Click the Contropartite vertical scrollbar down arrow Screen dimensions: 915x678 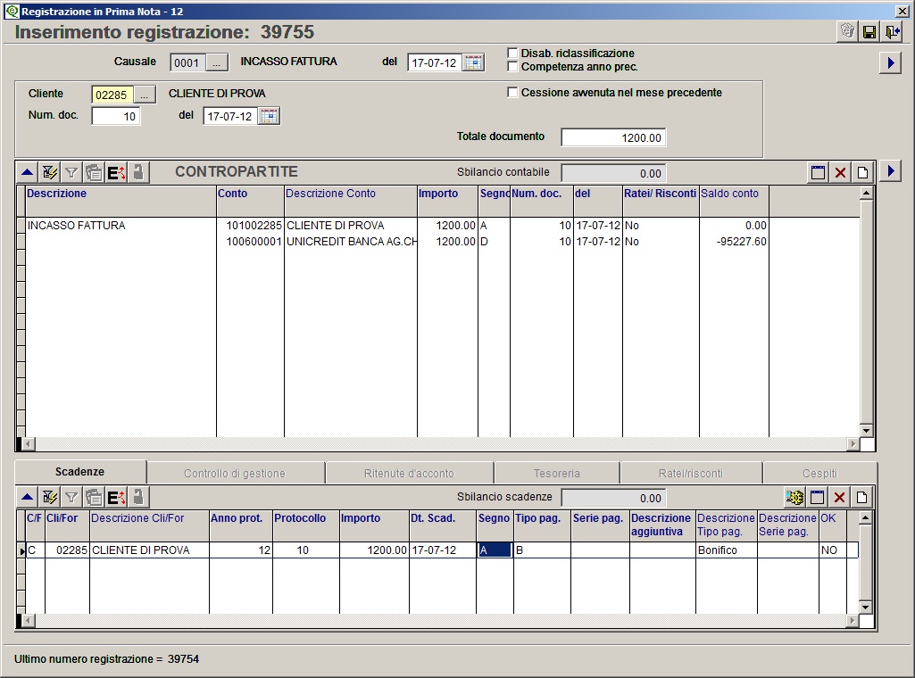pyautogui.click(x=866, y=430)
